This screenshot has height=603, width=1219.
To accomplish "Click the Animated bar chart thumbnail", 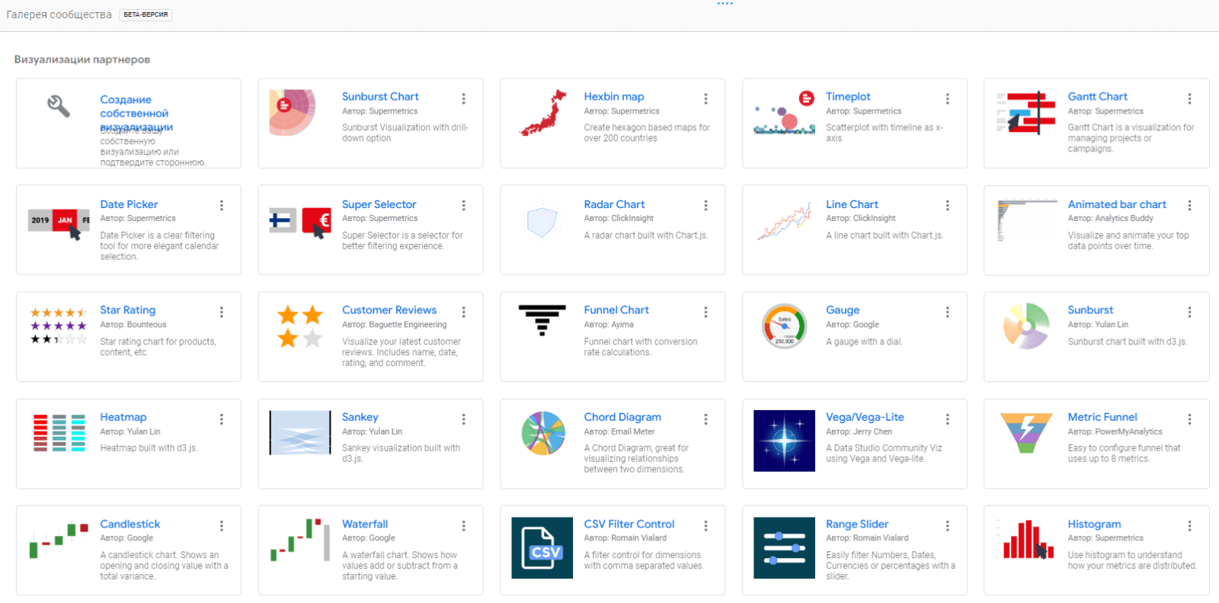I will (1026, 220).
